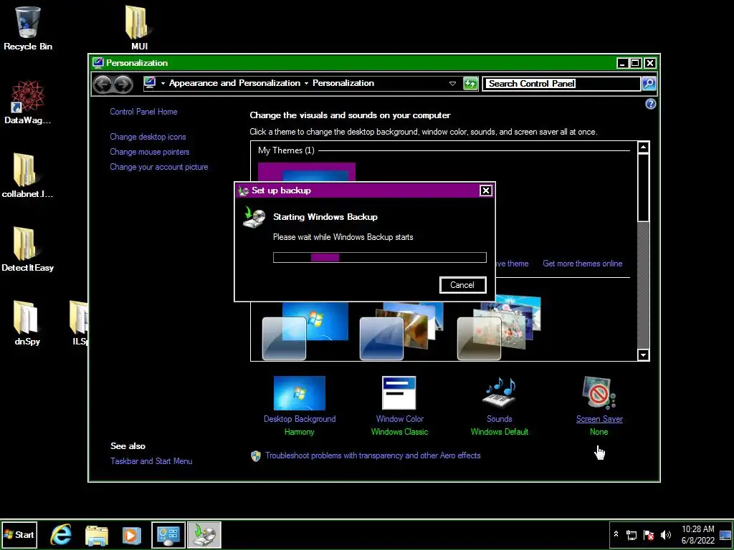734x550 pixels.
Task: Click the Personalization breadcrumb segment
Action: [x=343, y=83]
